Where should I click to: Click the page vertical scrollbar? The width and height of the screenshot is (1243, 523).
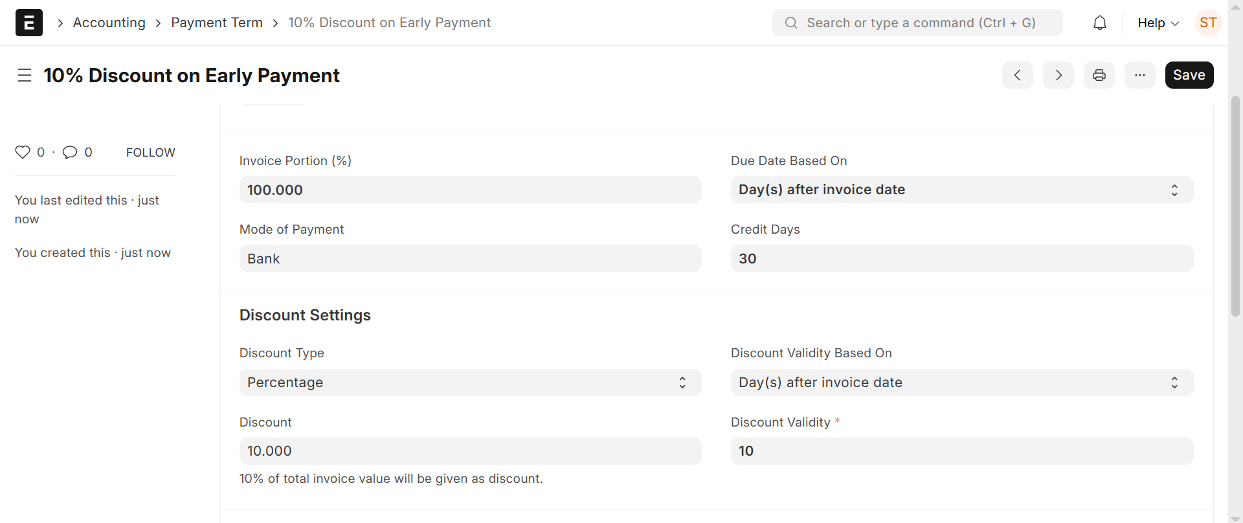[x=1235, y=207]
